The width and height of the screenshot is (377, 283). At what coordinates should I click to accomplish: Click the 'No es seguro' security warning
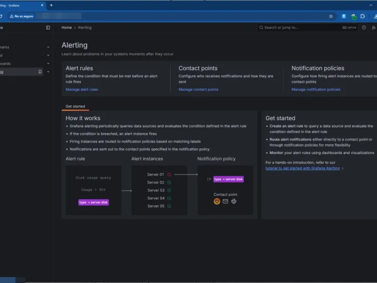click(x=21, y=16)
